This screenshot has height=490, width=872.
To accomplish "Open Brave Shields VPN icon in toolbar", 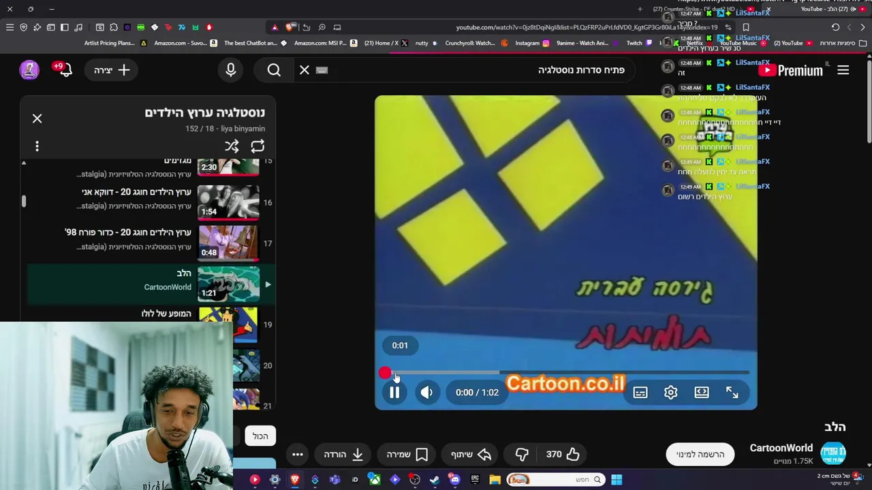I will (x=23, y=27).
